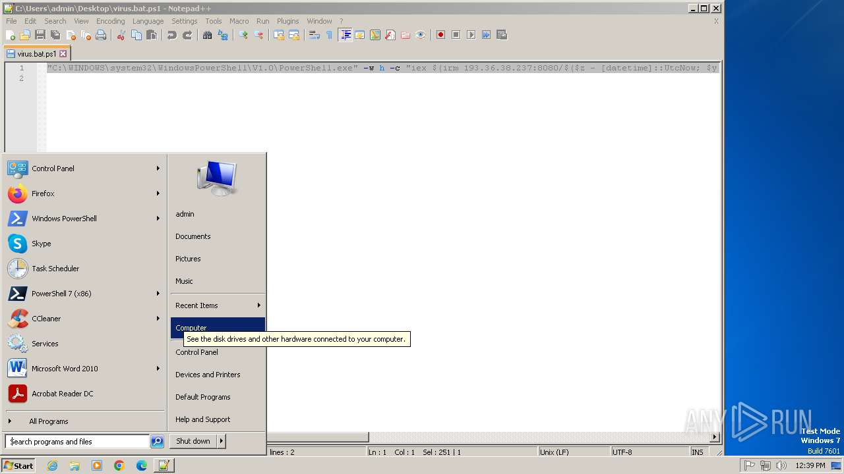Toggle Synchronize Vertical Scrolling icon
Screen dimensions: 844x474
279,35
